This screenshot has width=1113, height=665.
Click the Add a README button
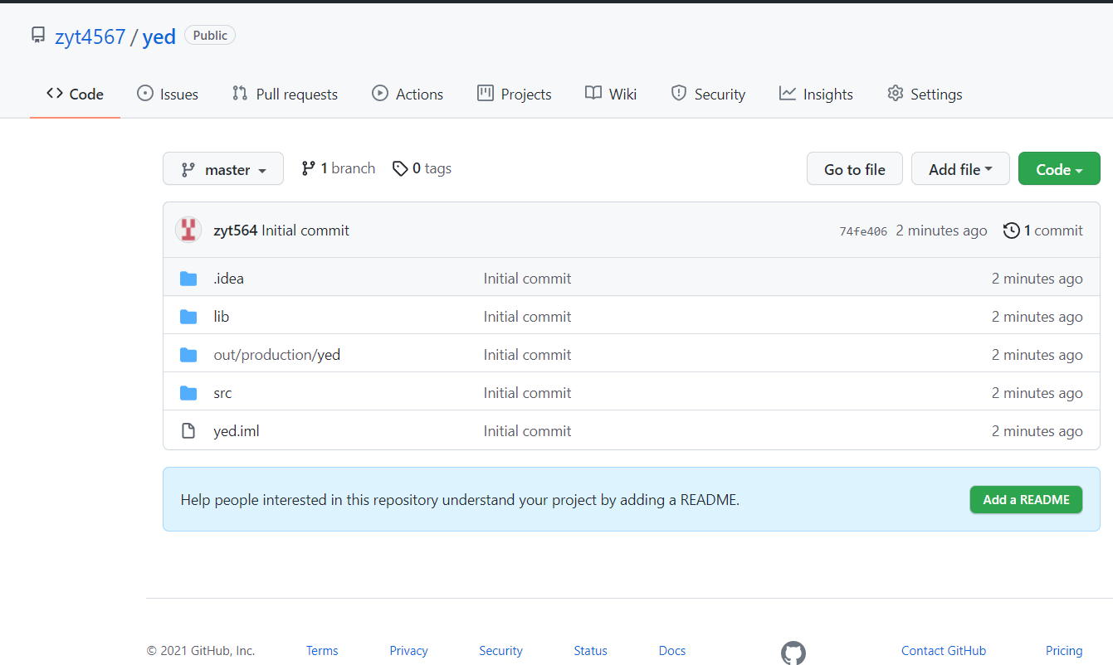click(1026, 499)
